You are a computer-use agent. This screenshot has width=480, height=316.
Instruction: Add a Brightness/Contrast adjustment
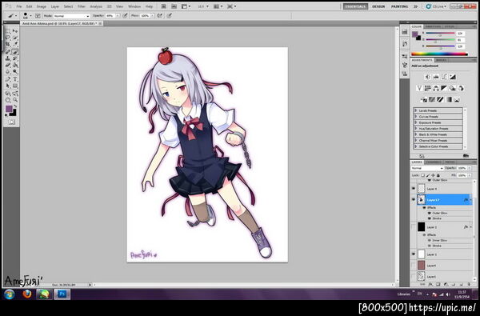(x=428, y=77)
